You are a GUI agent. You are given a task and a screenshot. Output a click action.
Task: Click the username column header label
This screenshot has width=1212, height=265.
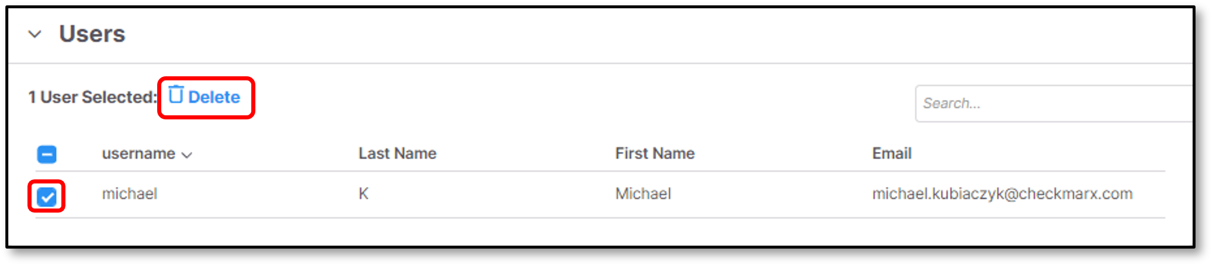coord(138,154)
